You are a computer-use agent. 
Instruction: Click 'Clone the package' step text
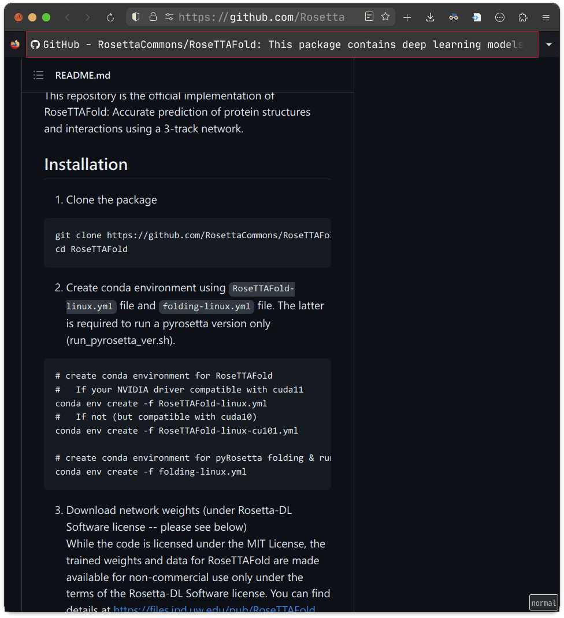pos(112,200)
